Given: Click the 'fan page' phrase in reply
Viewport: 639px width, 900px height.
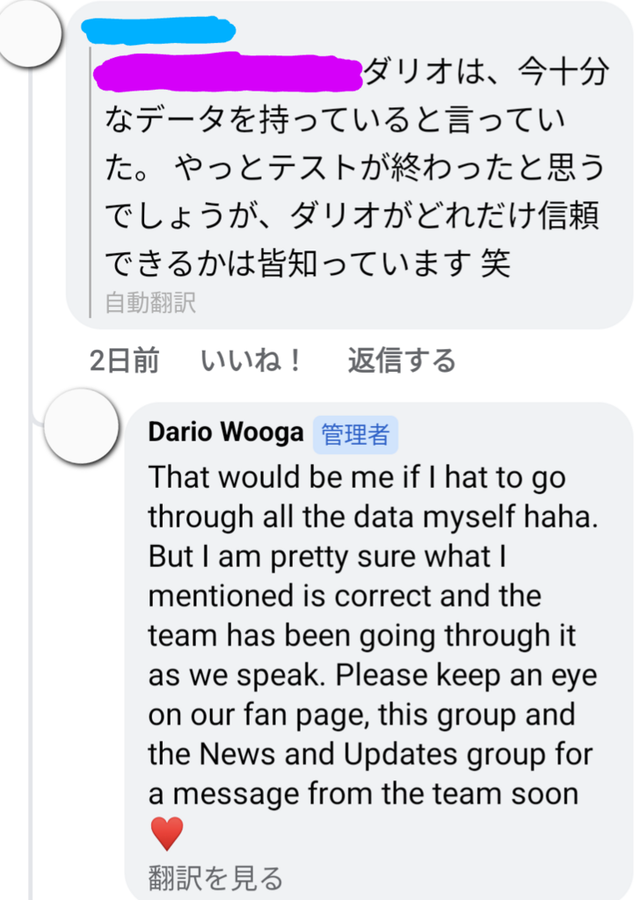Looking at the screenshot, I should [305, 715].
